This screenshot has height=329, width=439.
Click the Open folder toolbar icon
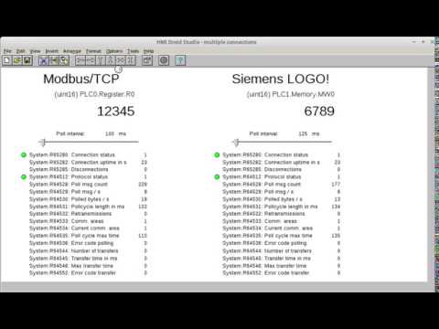17,60
